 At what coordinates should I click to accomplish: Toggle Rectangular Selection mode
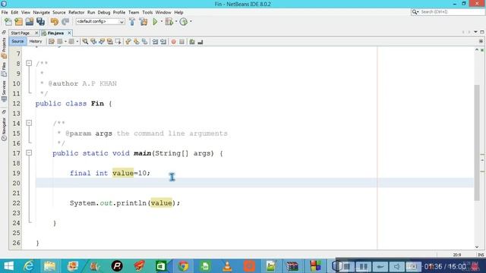tap(118, 42)
